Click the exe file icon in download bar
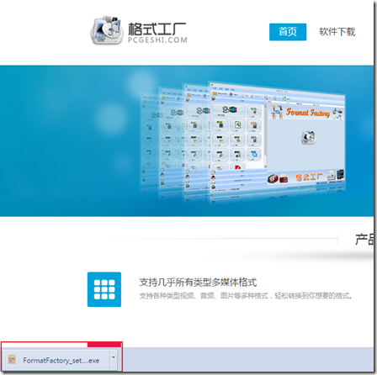Screen dimensions: 377x375 (12, 359)
